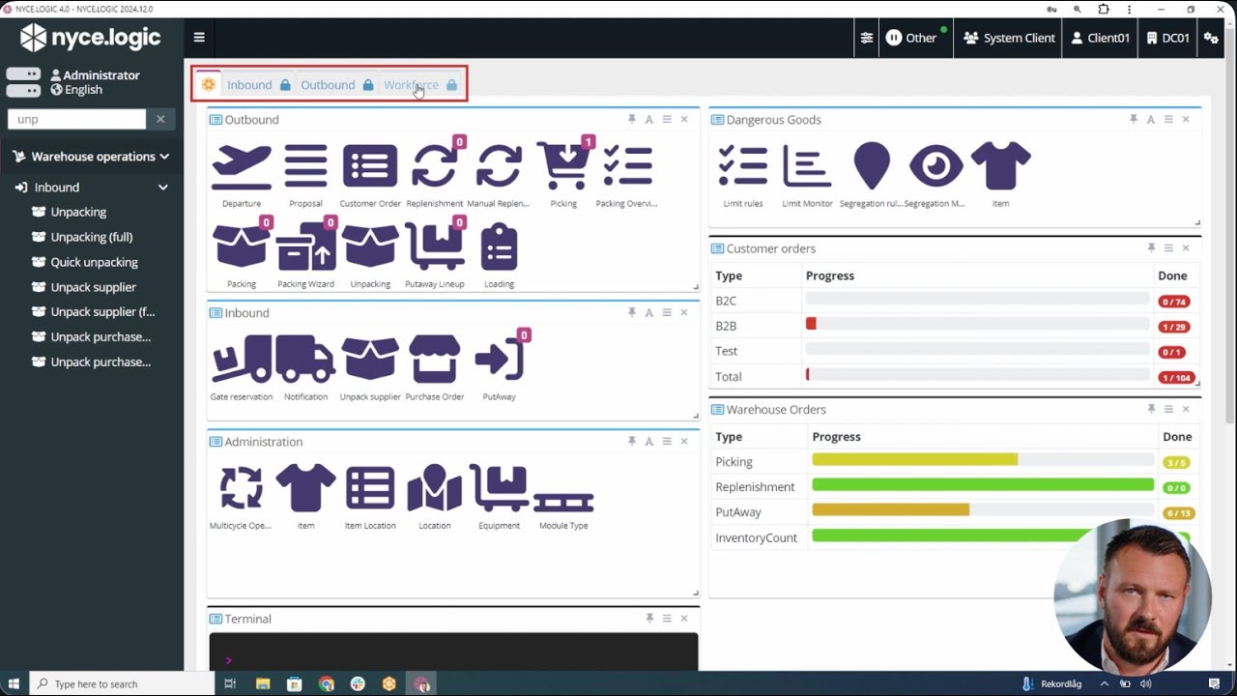This screenshot has width=1237, height=696.
Task: Open Unpacking icon in Outbound panel
Action: pyautogui.click(x=370, y=246)
